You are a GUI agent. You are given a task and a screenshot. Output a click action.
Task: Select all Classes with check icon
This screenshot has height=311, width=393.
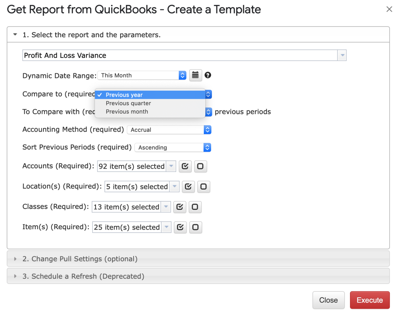[180, 207]
